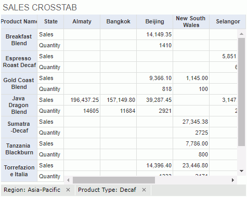
Task: Select the Selangor column header
Action: coord(228,21)
